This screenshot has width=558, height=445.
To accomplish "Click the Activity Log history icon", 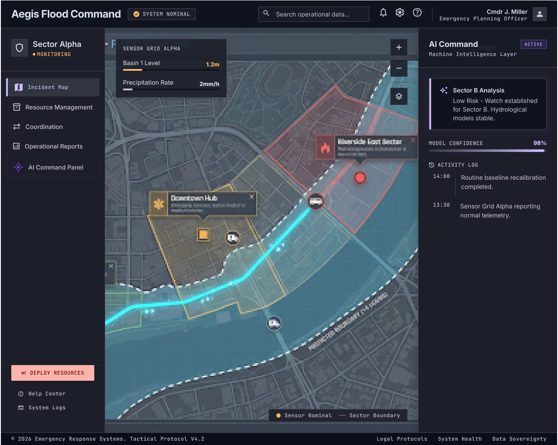I will coord(432,165).
